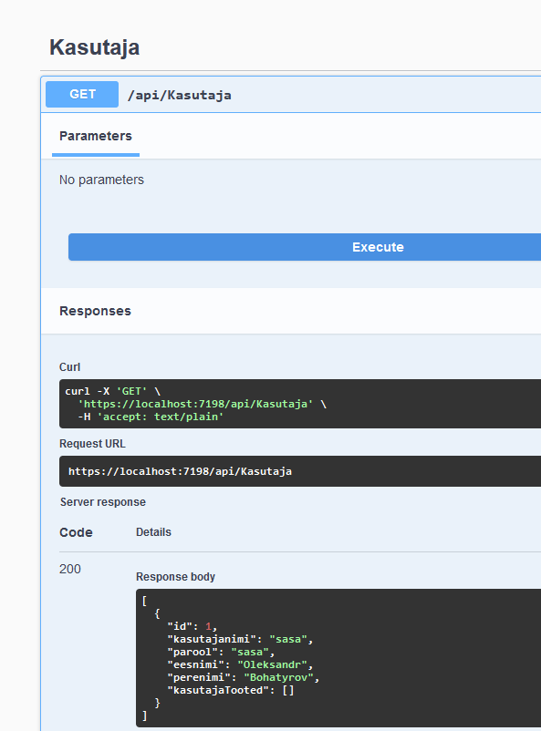Click the "kasutajaTooted": [] line
The height and width of the screenshot is (731, 541).
pos(231,690)
